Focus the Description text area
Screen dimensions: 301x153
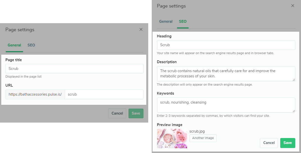226,74
